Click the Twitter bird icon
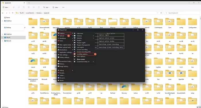The width and height of the screenshot is (201, 108). pos(58,76)
